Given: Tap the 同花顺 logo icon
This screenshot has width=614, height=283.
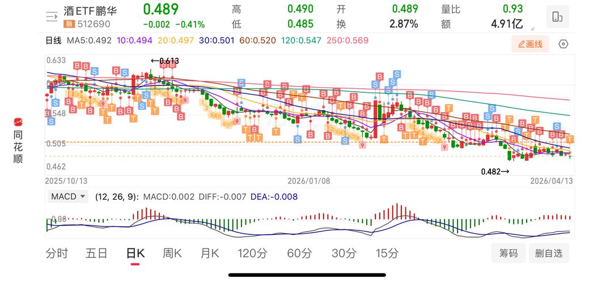Looking at the screenshot, I should coord(18,122).
